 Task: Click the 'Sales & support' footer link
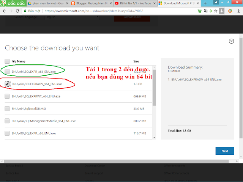(94, 173)
